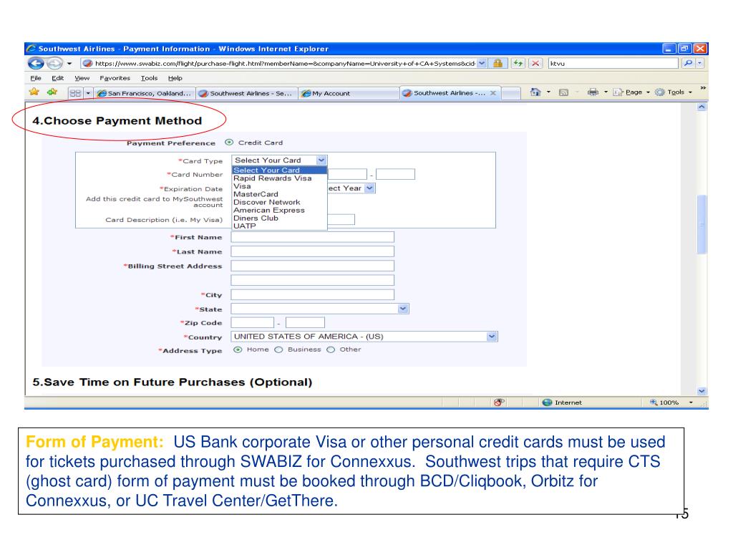Open the recent pages arrow beside Forward
This screenshot has height=550, width=733.
pyautogui.click(x=69, y=63)
